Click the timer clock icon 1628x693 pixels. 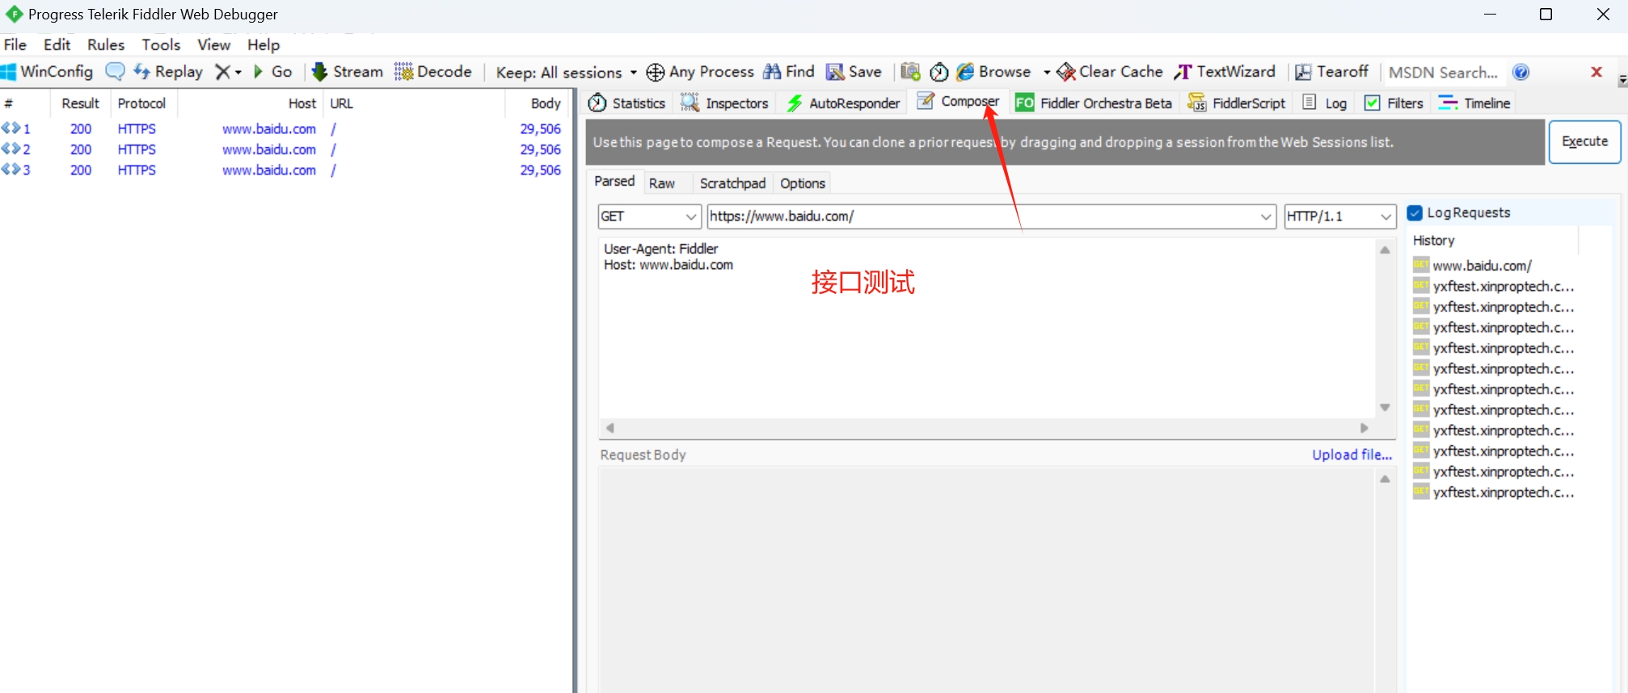click(x=938, y=72)
